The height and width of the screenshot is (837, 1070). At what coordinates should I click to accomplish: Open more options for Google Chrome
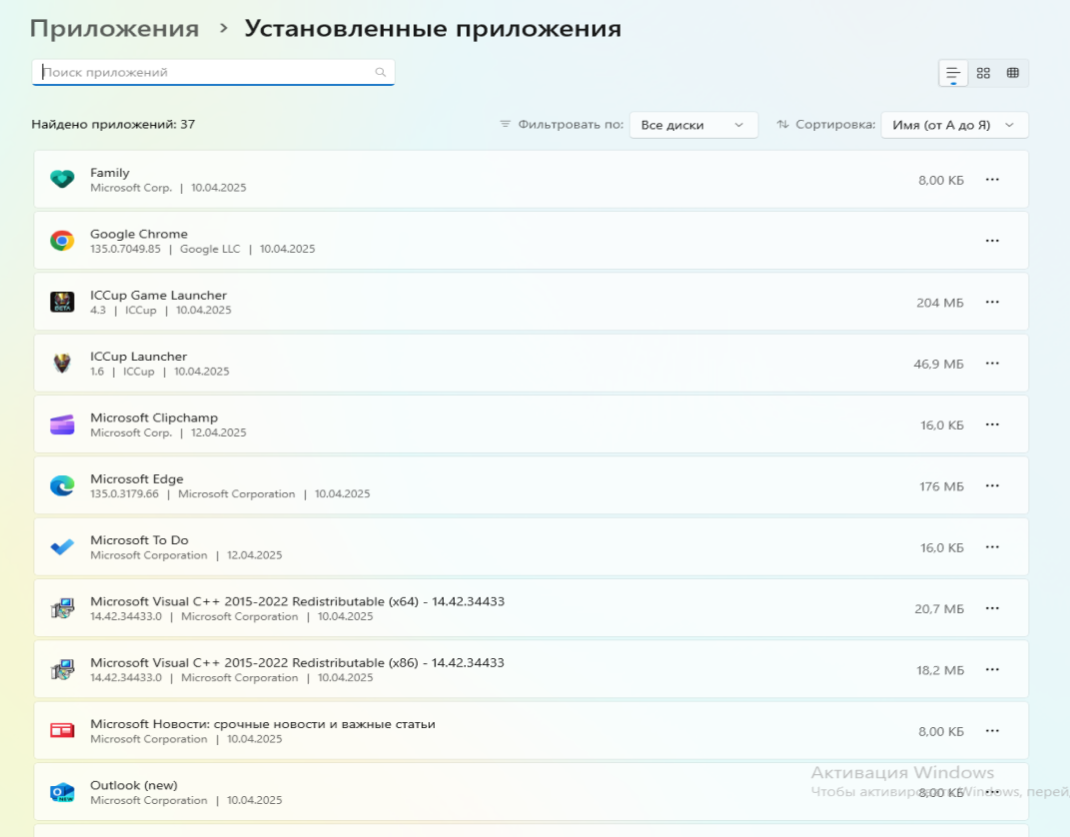pos(992,241)
